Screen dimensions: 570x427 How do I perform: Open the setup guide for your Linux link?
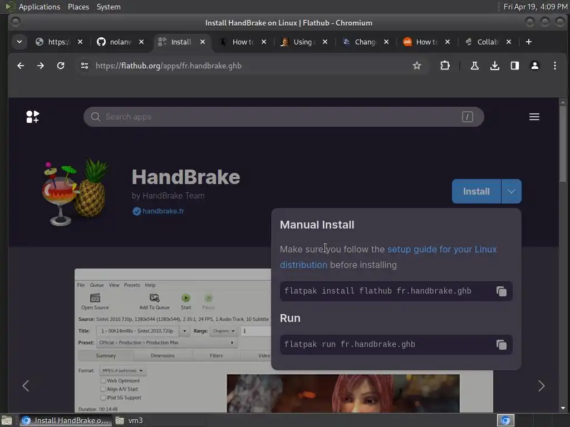point(442,250)
